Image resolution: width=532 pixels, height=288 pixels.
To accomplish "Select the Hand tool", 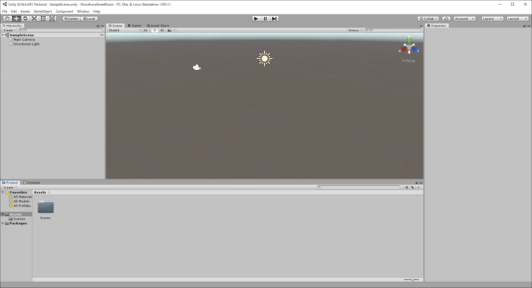I will tap(7, 19).
